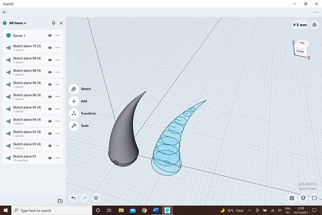Hide the Karom 1 body

pos(49,36)
